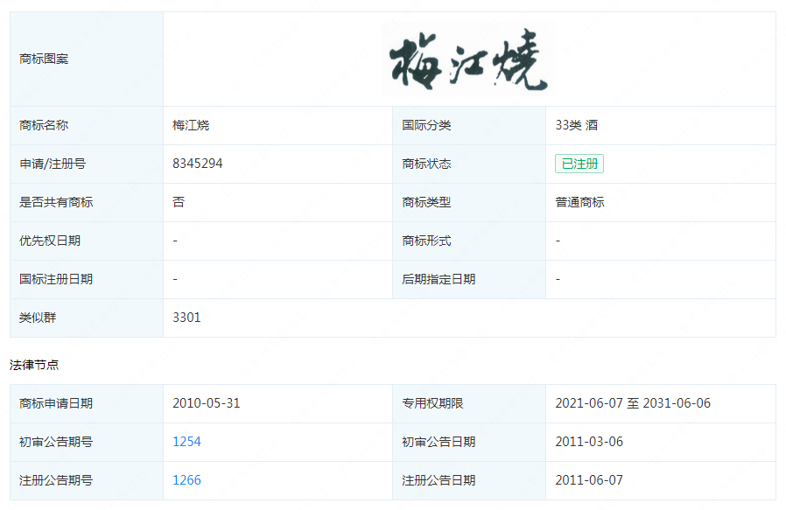
Task: Select the classification value 33类 酒
Action: tap(577, 125)
